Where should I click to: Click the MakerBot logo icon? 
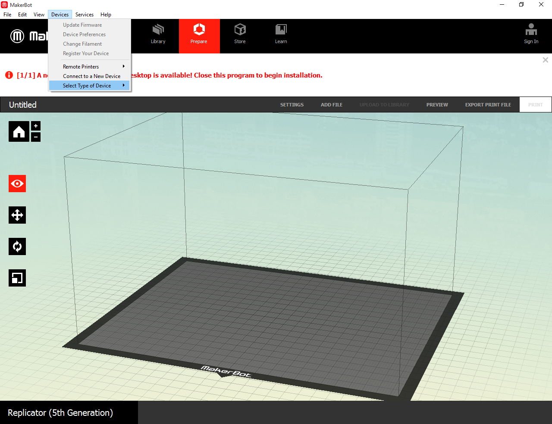[17, 36]
